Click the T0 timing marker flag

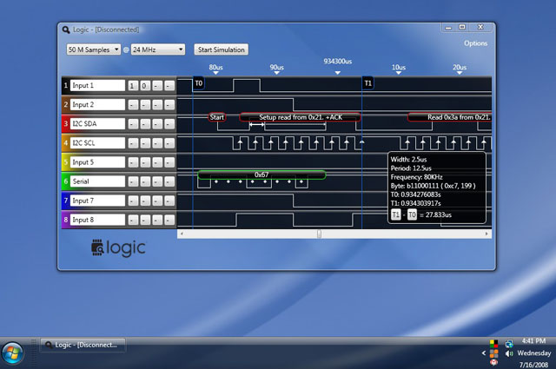[198, 83]
